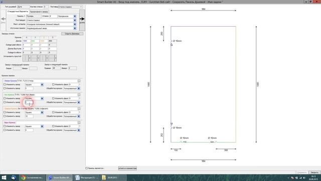
Task: Check Изменить фаск in Низ Кромка section
Action: point(53,99)
